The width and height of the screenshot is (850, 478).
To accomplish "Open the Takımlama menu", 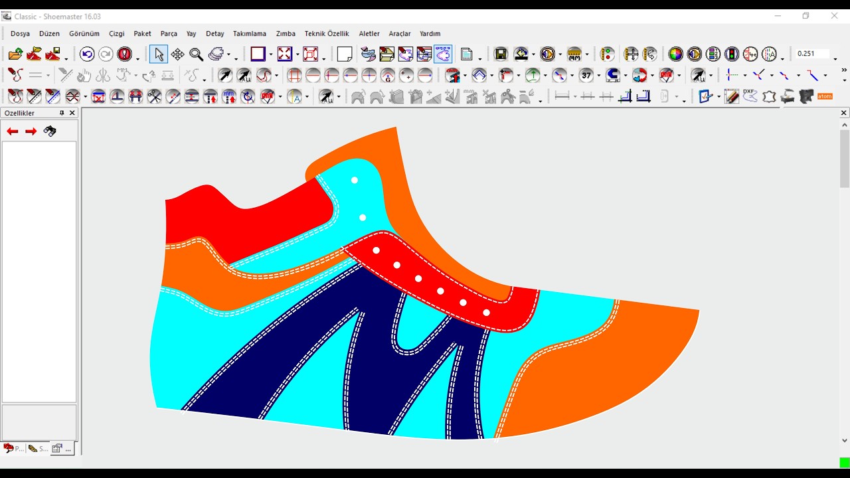I will tap(250, 34).
